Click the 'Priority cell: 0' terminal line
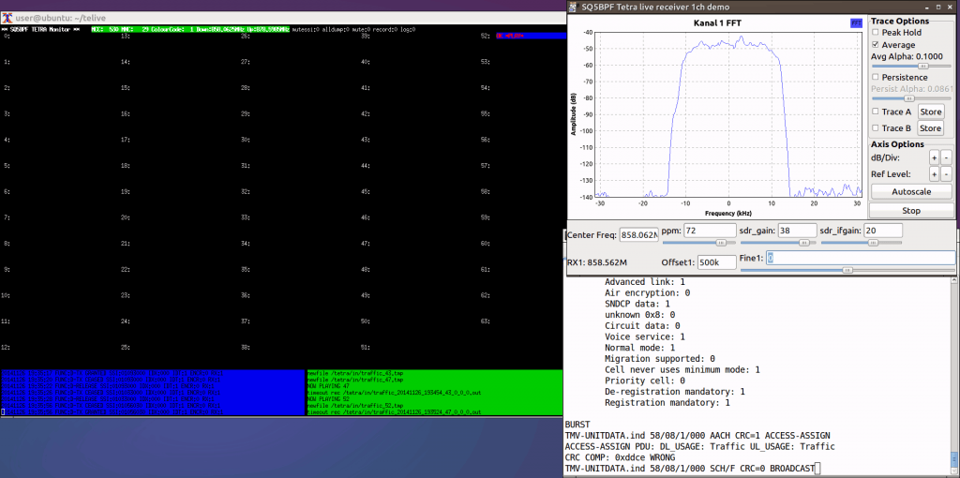The width and height of the screenshot is (960, 478). tap(645, 381)
